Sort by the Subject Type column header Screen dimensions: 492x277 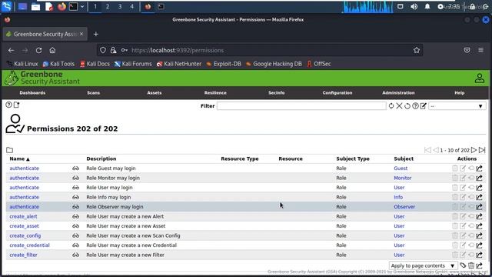pos(353,159)
